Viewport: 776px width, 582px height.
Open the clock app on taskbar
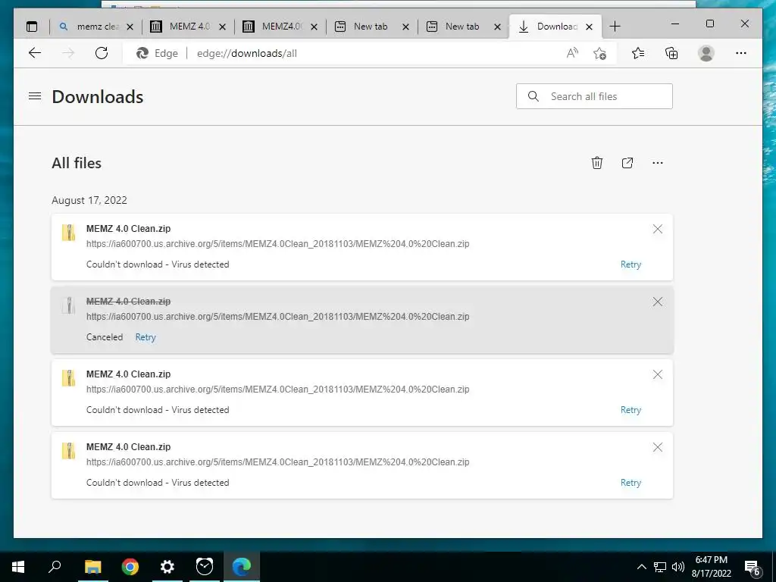205,567
